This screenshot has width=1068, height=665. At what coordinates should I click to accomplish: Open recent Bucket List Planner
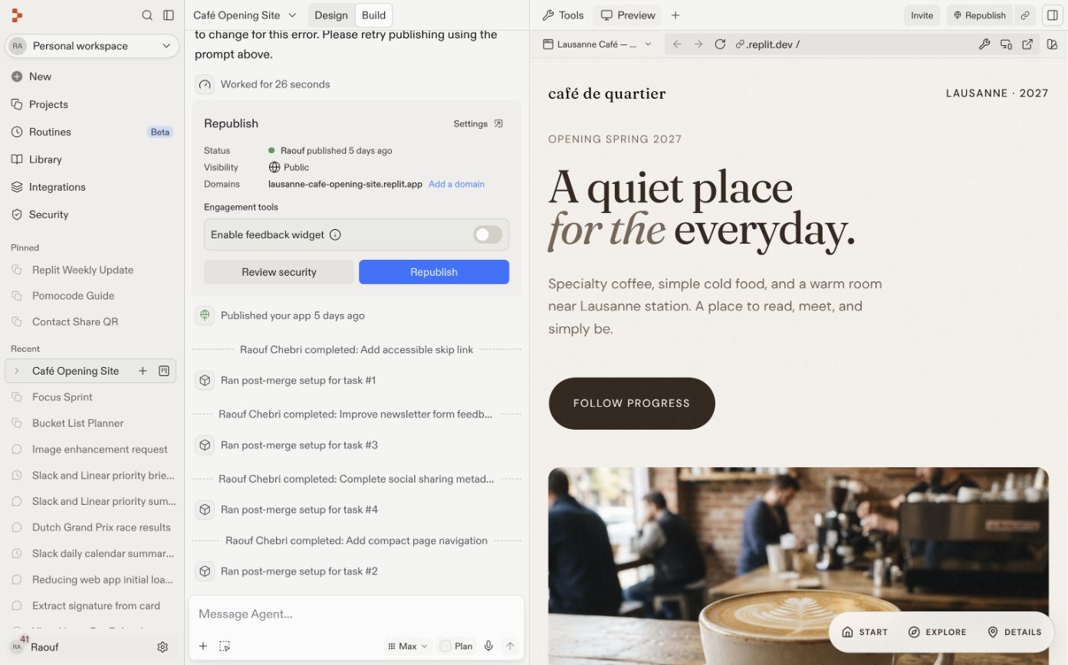[90, 423]
